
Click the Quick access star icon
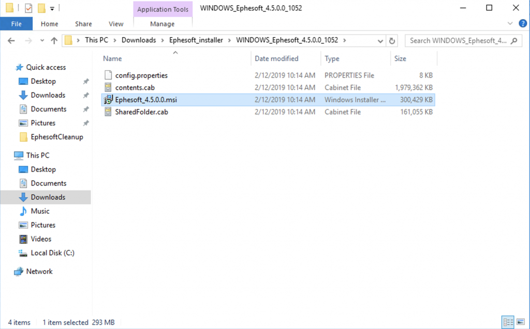[x=19, y=68]
